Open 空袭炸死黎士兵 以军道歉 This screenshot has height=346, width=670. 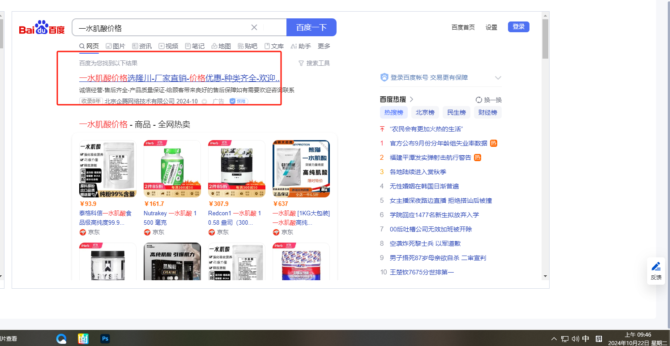(x=425, y=243)
